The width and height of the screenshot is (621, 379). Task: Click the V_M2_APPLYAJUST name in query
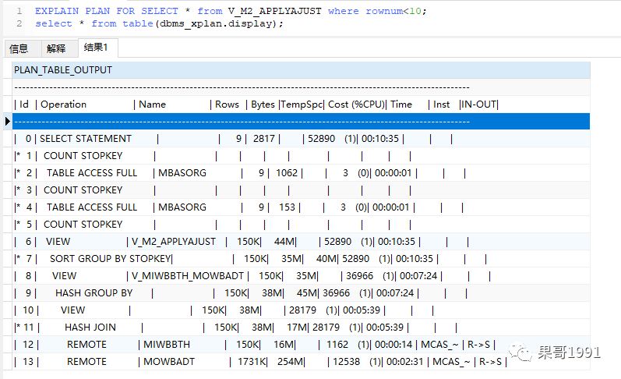pyautogui.click(x=275, y=11)
